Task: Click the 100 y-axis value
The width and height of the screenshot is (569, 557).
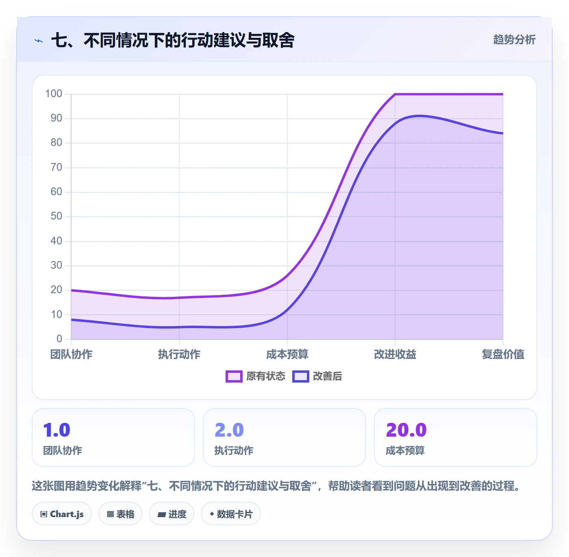Action: pyautogui.click(x=54, y=94)
